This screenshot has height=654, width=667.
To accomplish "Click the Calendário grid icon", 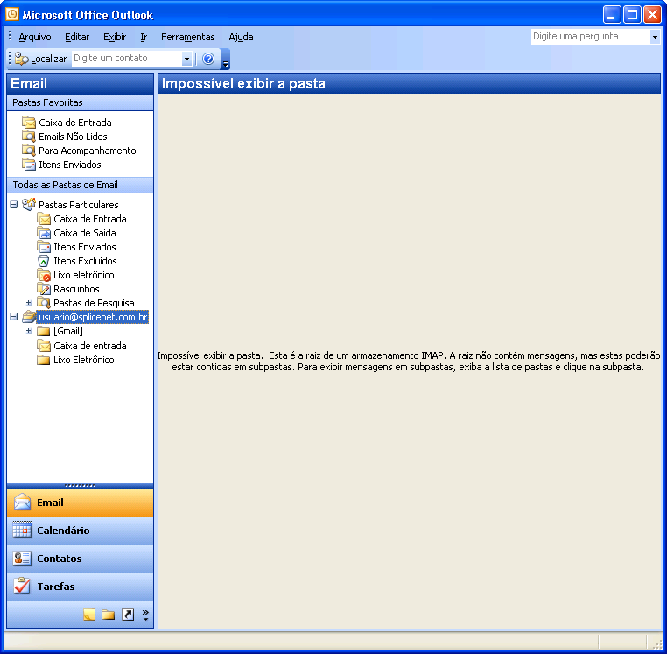I will point(22,531).
